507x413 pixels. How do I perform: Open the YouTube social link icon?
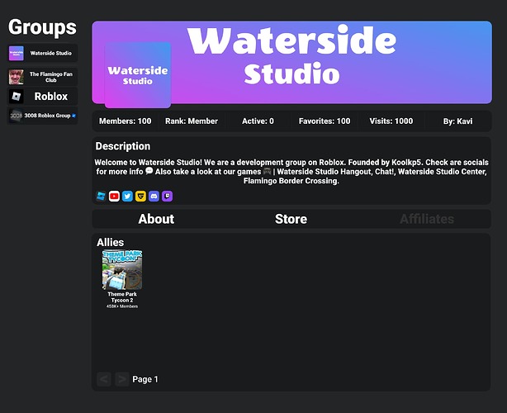(x=114, y=196)
